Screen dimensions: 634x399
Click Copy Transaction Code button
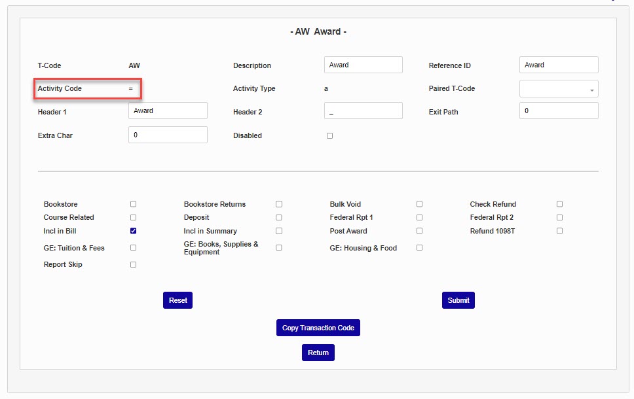coord(318,328)
